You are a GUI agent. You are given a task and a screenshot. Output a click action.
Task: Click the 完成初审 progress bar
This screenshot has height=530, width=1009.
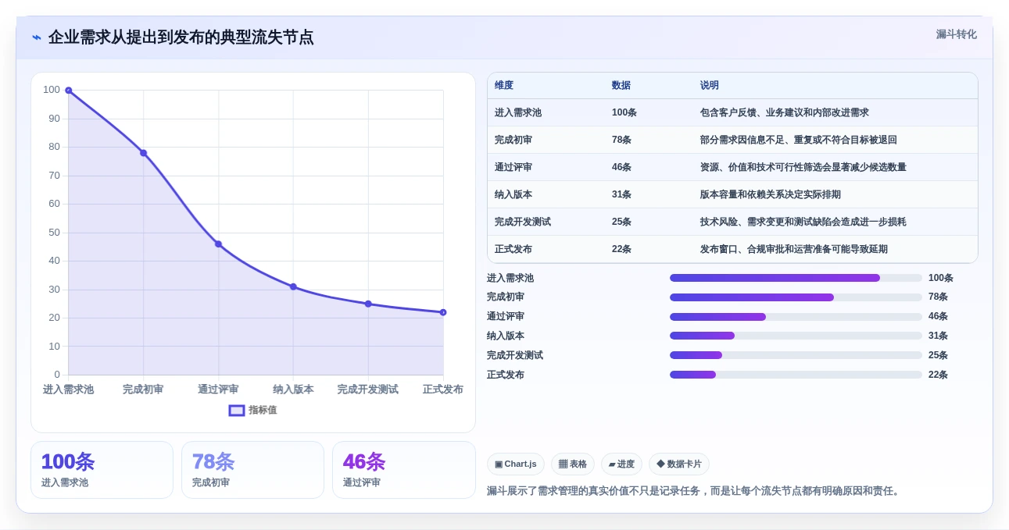click(x=796, y=297)
